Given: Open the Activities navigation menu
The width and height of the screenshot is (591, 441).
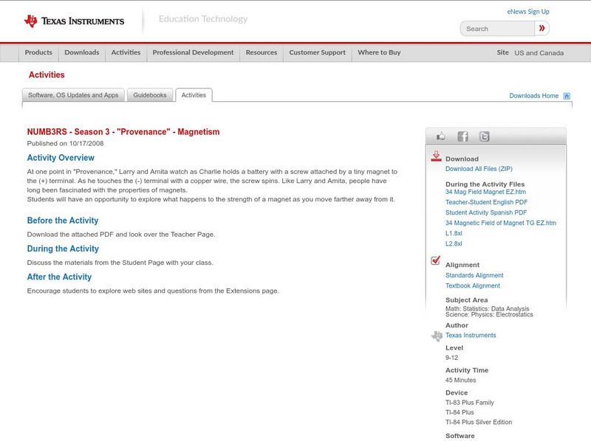Looking at the screenshot, I should [x=126, y=52].
